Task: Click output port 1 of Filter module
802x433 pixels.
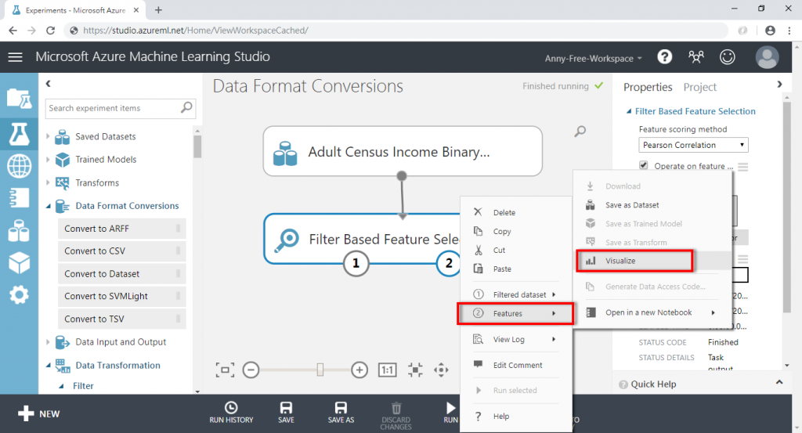Action: [356, 263]
